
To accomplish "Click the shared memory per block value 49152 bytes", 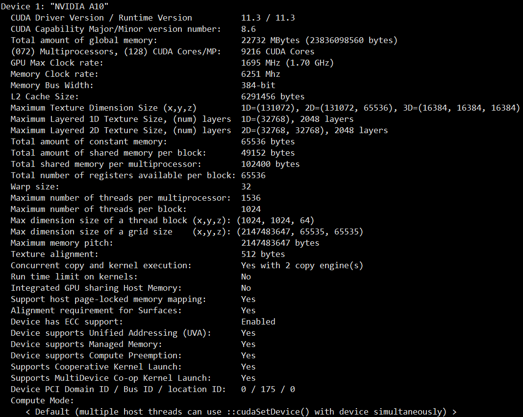I will (x=268, y=153).
